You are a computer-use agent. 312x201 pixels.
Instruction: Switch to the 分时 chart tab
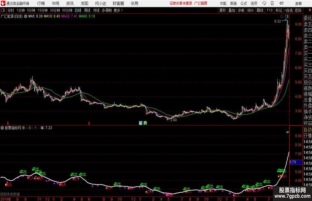point(11,10)
